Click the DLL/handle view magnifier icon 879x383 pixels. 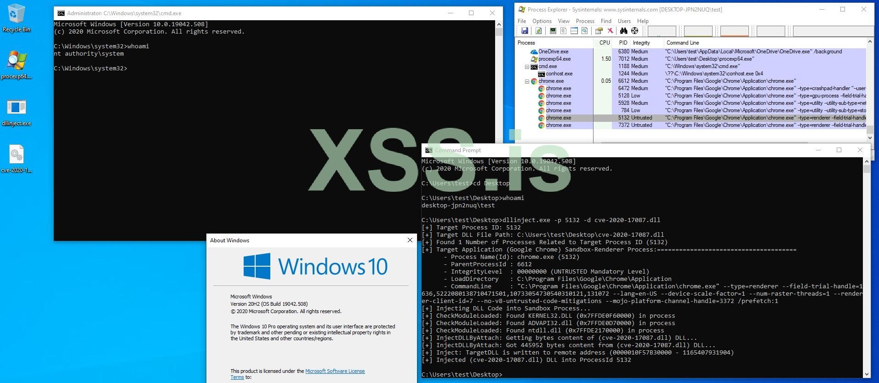pyautogui.click(x=584, y=31)
